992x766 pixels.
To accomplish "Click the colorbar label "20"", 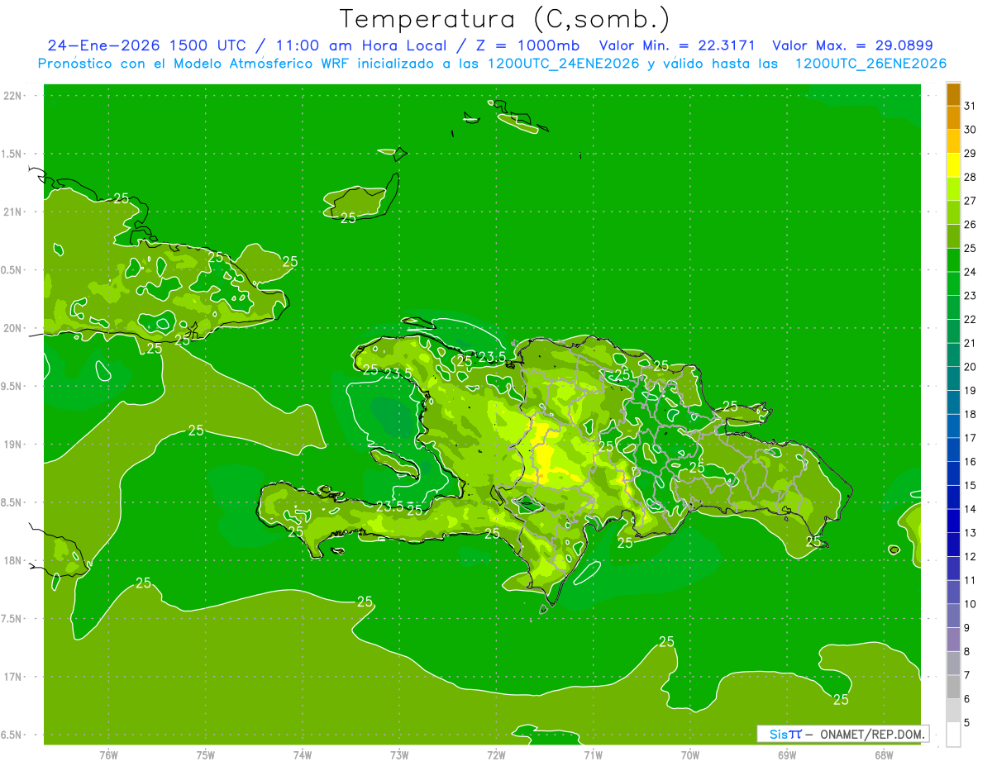I will 971,367.
